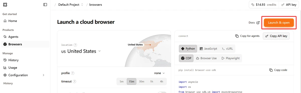Screen dimensions: 301x93
Task: Select the JavaScript language tab
Action: (x=208, y=49)
